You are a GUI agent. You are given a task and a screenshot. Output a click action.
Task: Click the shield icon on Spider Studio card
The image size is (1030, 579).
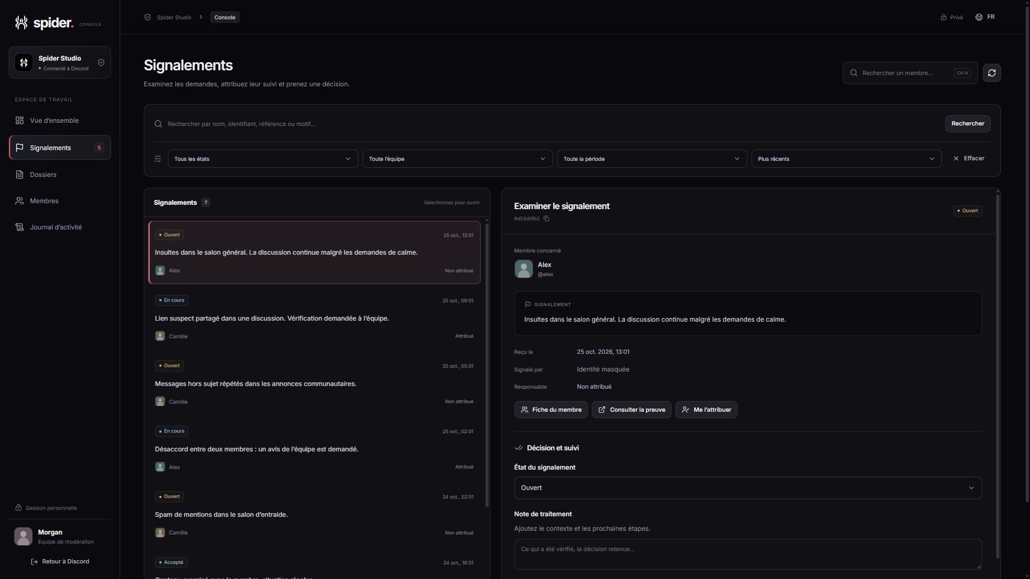(101, 63)
